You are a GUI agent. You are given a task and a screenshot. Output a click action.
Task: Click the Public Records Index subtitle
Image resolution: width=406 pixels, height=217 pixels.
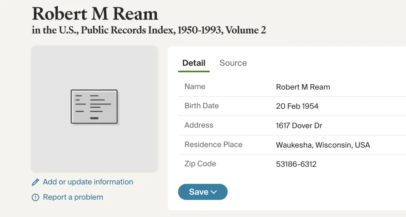coord(149,30)
